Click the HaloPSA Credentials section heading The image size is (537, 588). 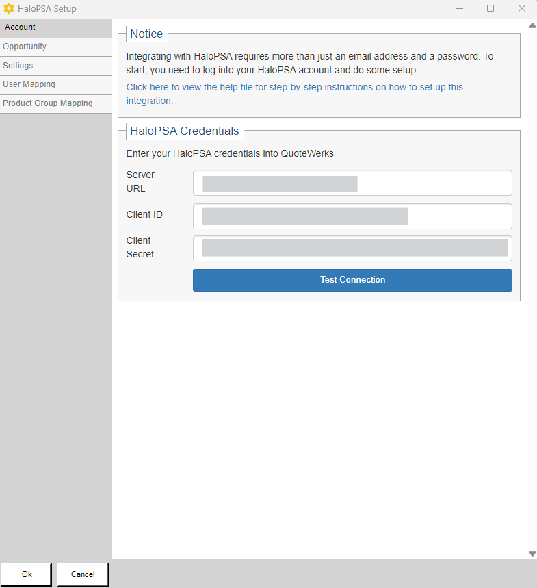(x=185, y=131)
